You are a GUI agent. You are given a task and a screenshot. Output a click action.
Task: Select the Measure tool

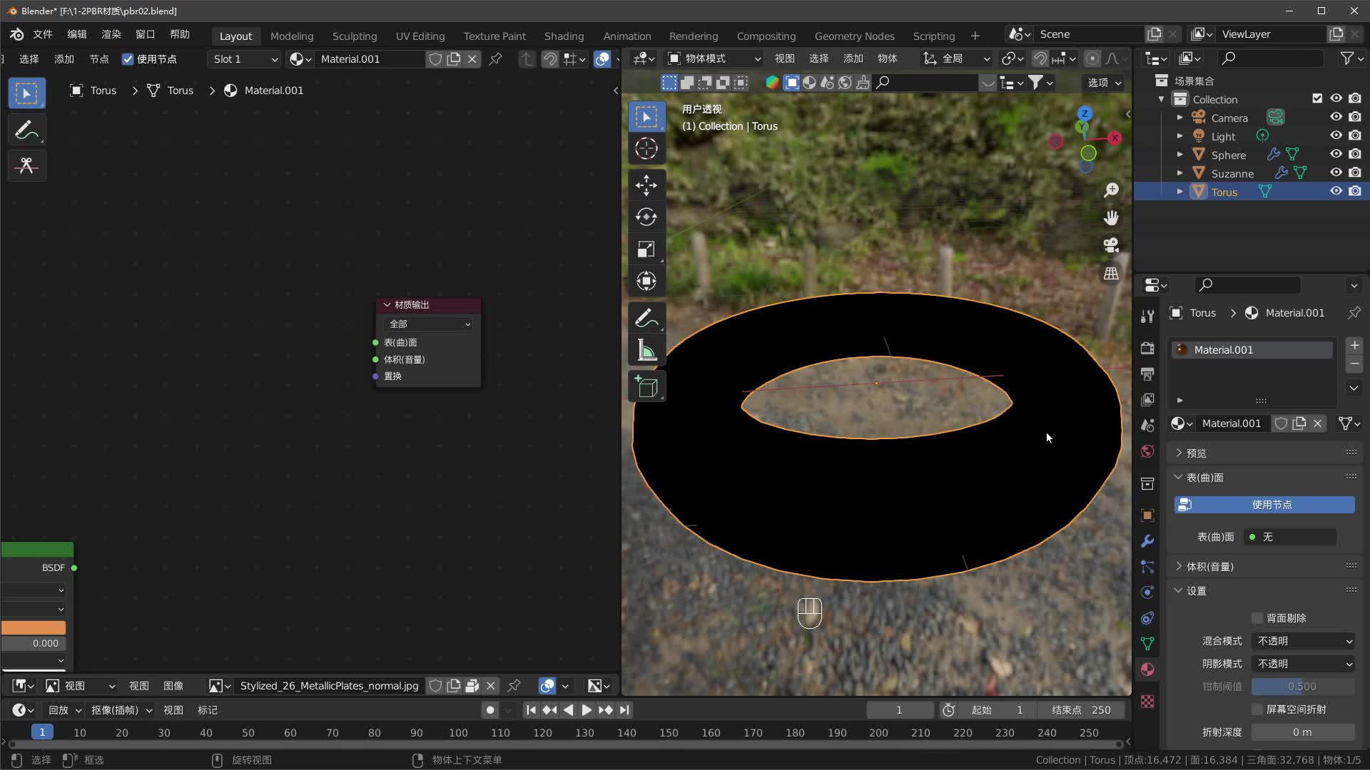tap(646, 350)
